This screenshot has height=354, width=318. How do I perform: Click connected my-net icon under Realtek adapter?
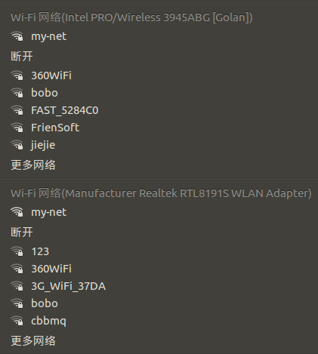(17, 212)
